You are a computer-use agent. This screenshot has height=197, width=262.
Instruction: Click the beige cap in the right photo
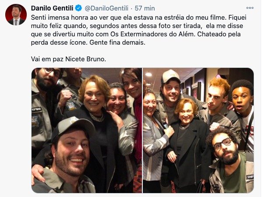170,77
